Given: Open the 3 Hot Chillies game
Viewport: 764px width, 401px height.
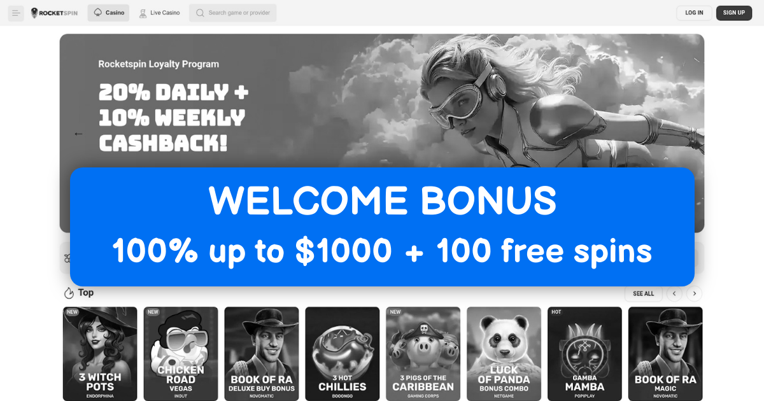Looking at the screenshot, I should click(x=343, y=354).
